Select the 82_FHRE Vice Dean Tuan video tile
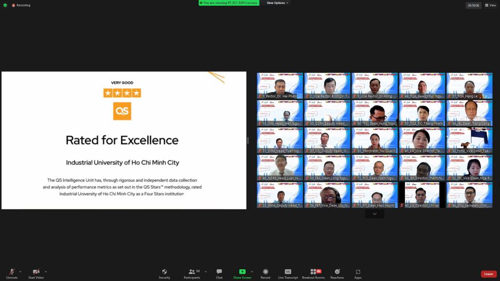500x281 pixels. (x=469, y=140)
